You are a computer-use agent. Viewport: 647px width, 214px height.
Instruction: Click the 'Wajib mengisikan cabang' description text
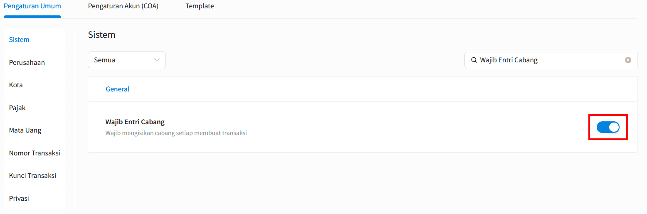176,133
